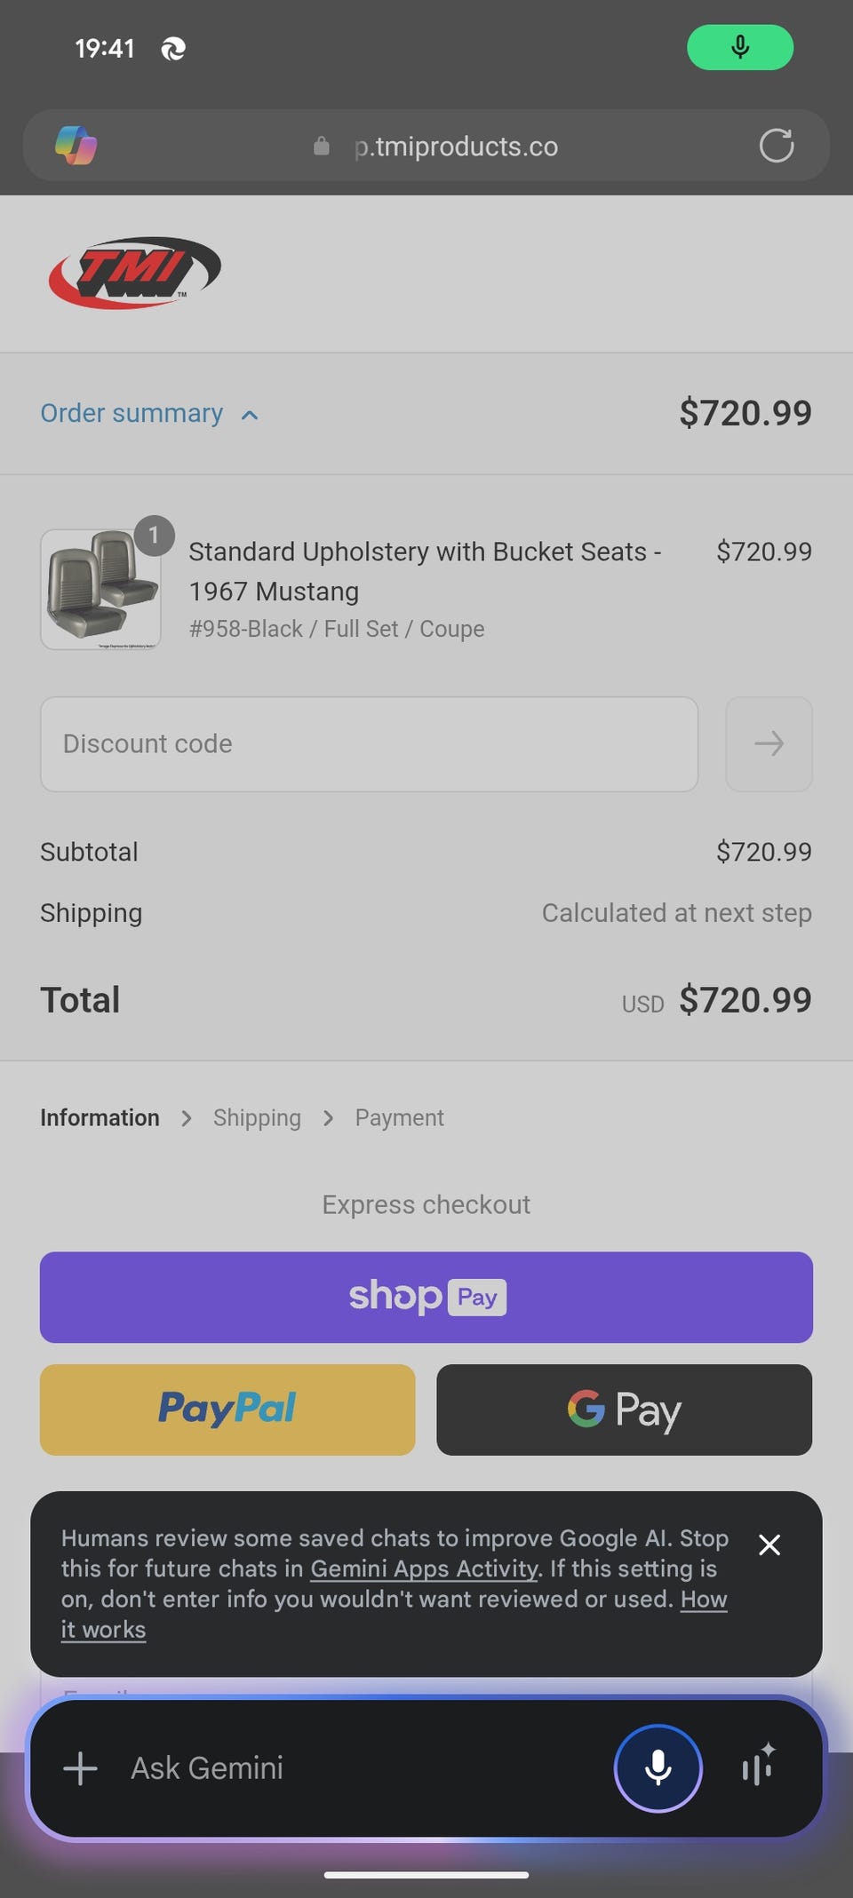Reload the page with refresh icon
The height and width of the screenshot is (1898, 853).
point(776,146)
